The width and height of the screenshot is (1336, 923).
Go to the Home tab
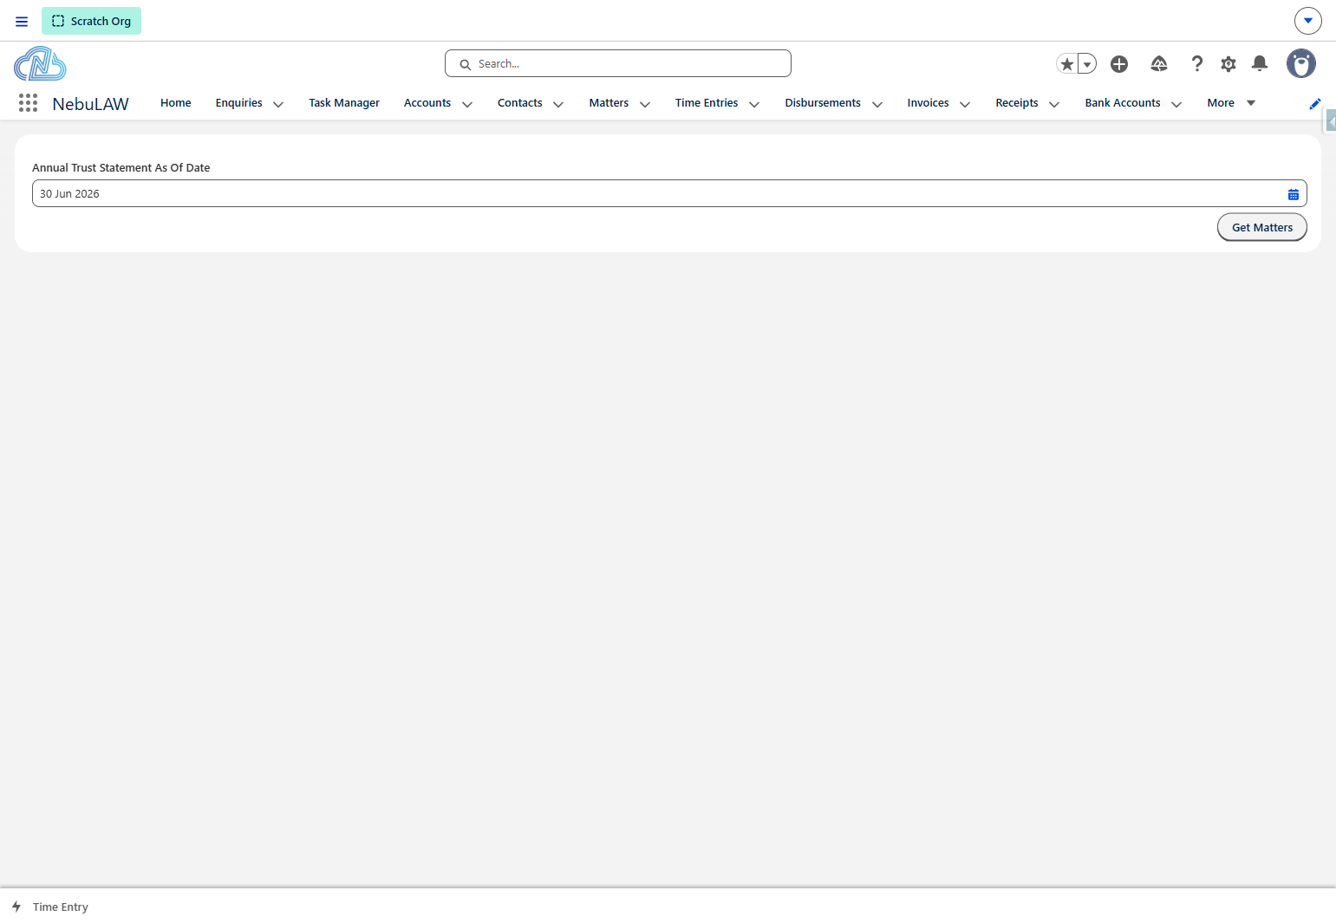(176, 103)
